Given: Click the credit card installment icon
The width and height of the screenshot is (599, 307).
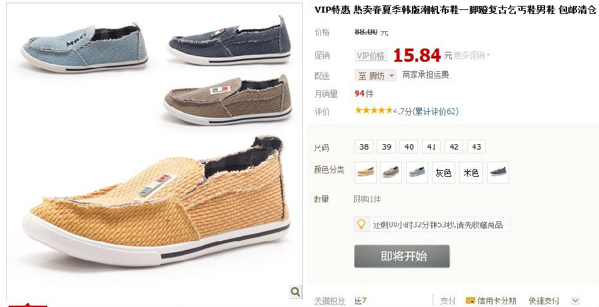Looking at the screenshot, I should click(x=471, y=300).
